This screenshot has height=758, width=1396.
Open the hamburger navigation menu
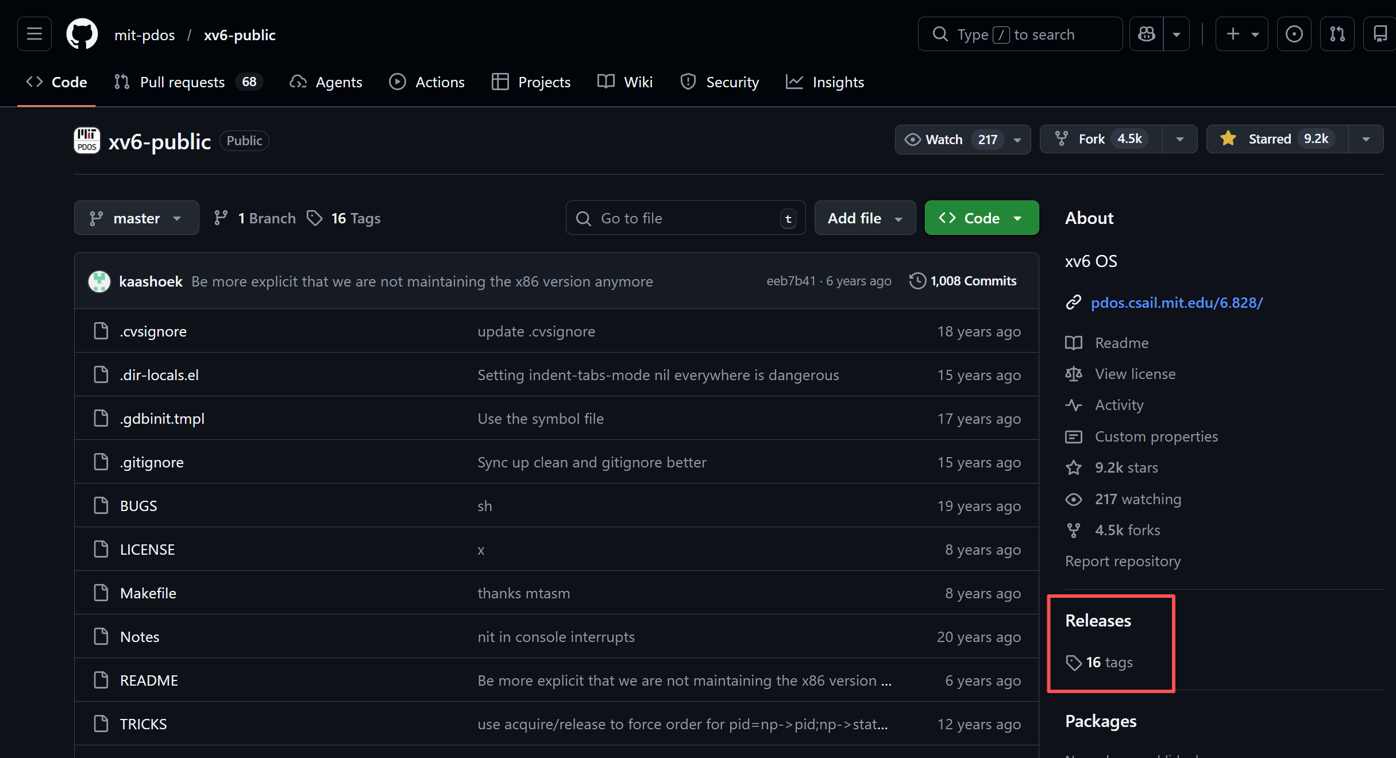(34, 34)
